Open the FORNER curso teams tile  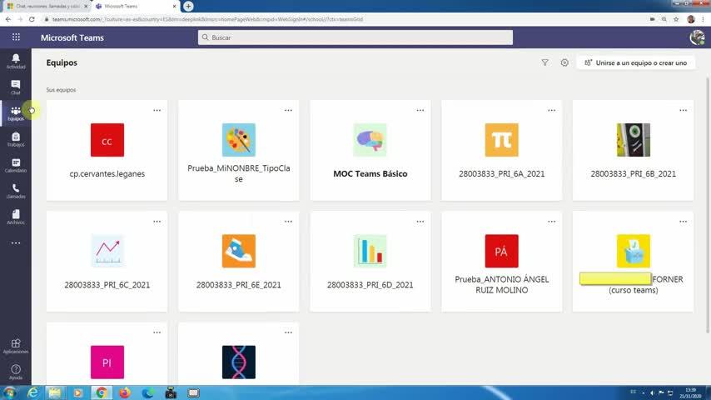(x=633, y=262)
